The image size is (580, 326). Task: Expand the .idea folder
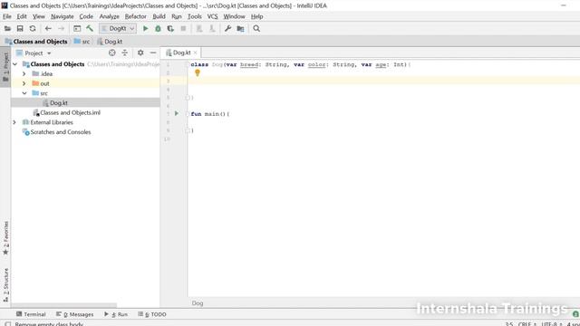tap(24, 74)
